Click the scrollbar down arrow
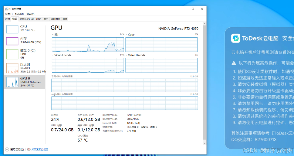This screenshot has width=294, height=156. [205, 143]
